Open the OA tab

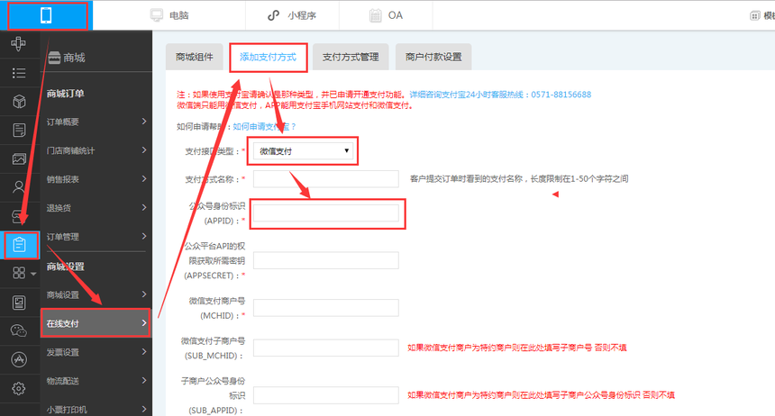click(386, 15)
